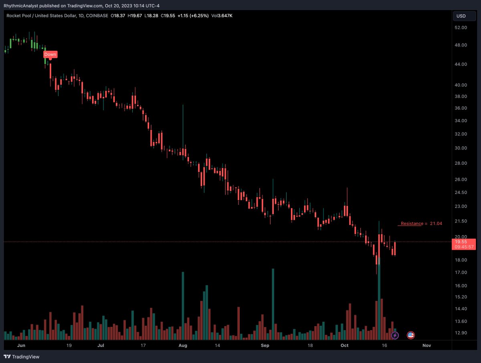481x363 pixels.
Task: Click the 13.60 price axis label
Action: pos(461,321)
